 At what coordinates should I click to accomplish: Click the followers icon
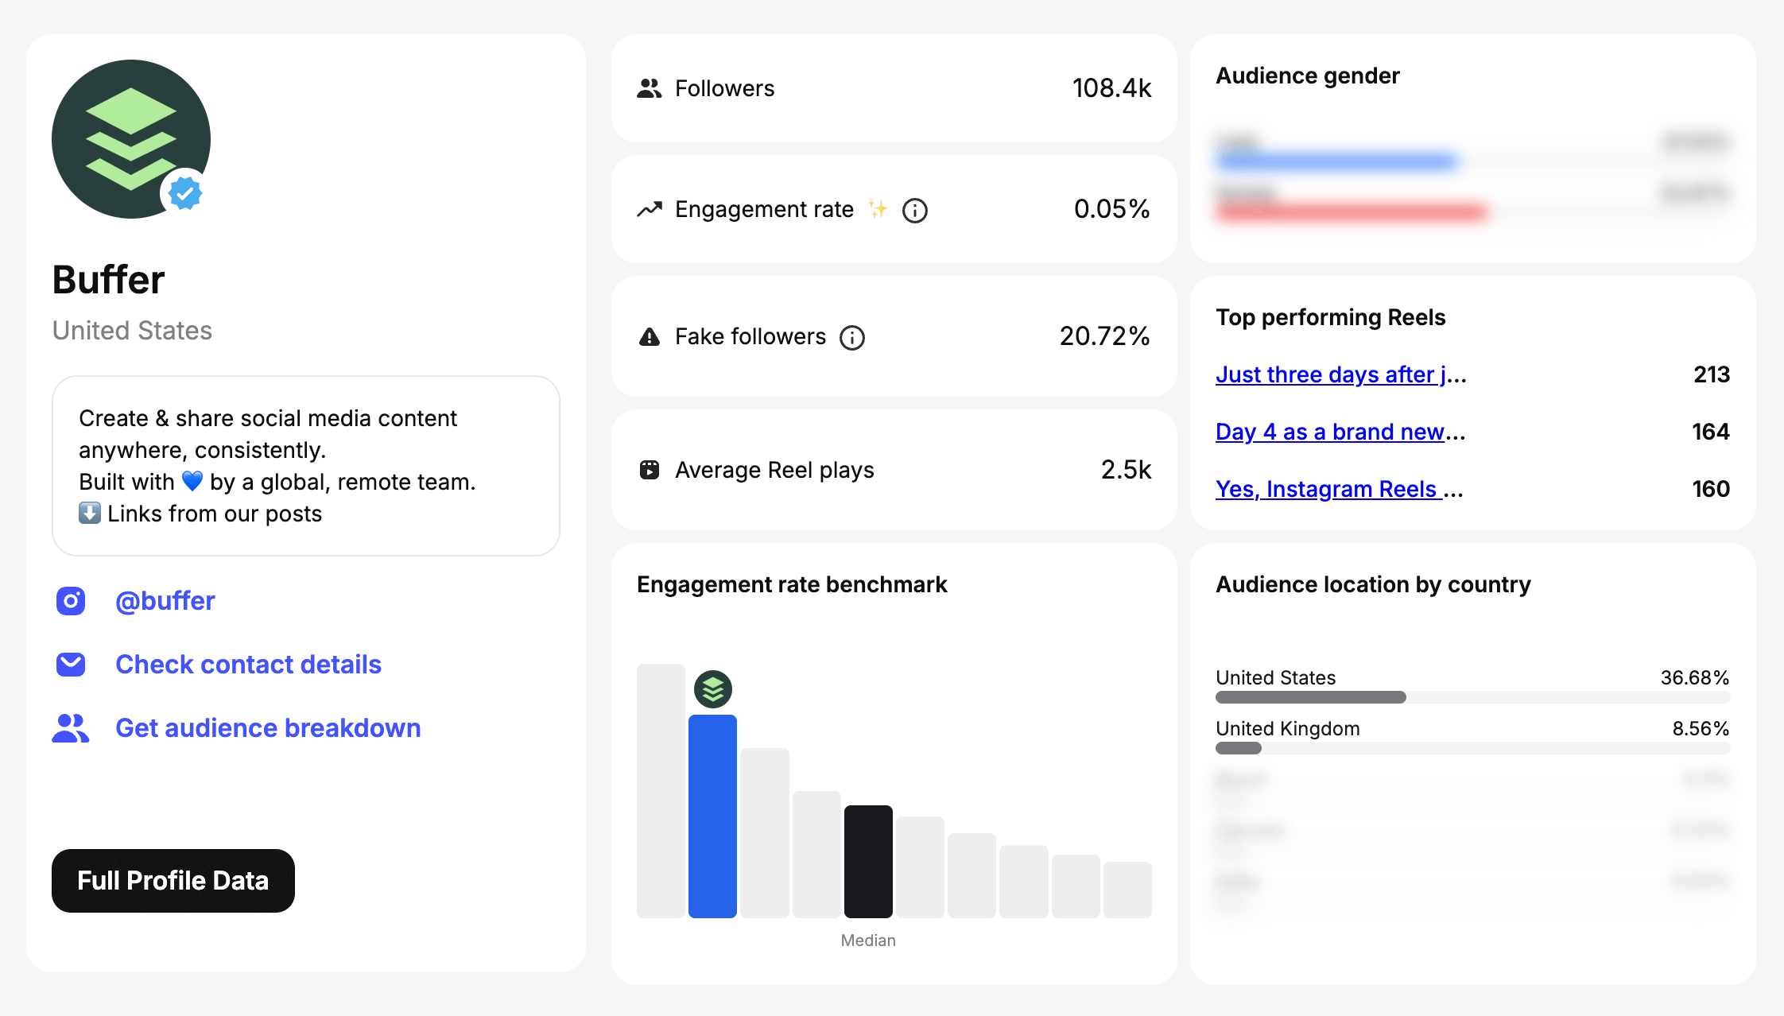[x=649, y=88]
